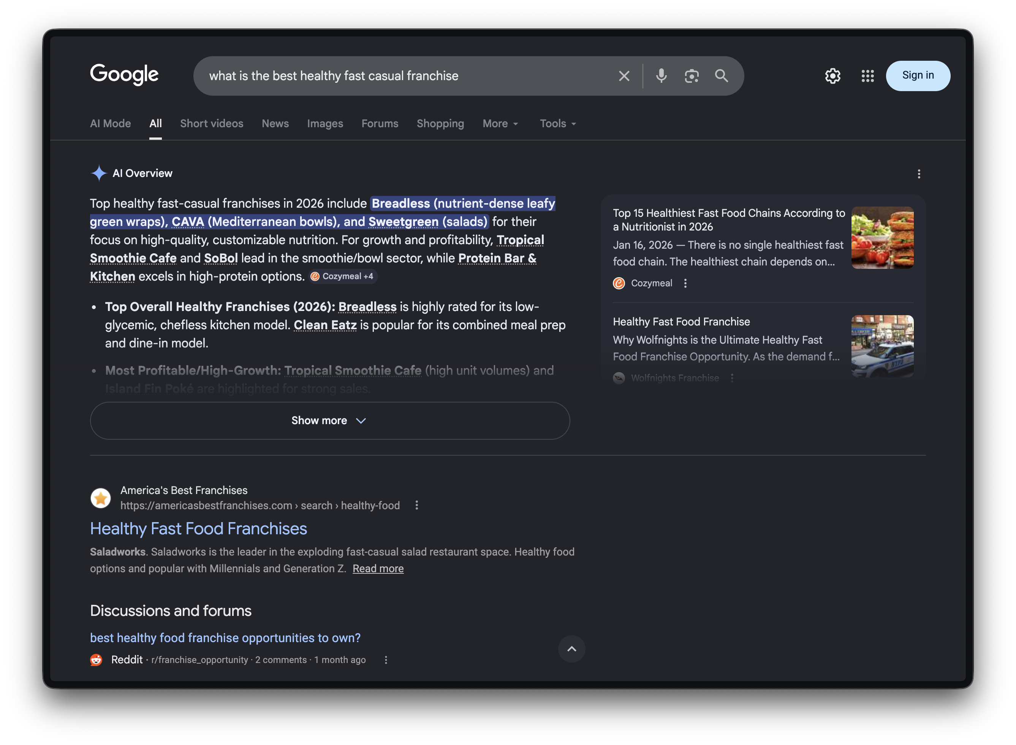
Task: Click the Sign in button
Action: [918, 76]
